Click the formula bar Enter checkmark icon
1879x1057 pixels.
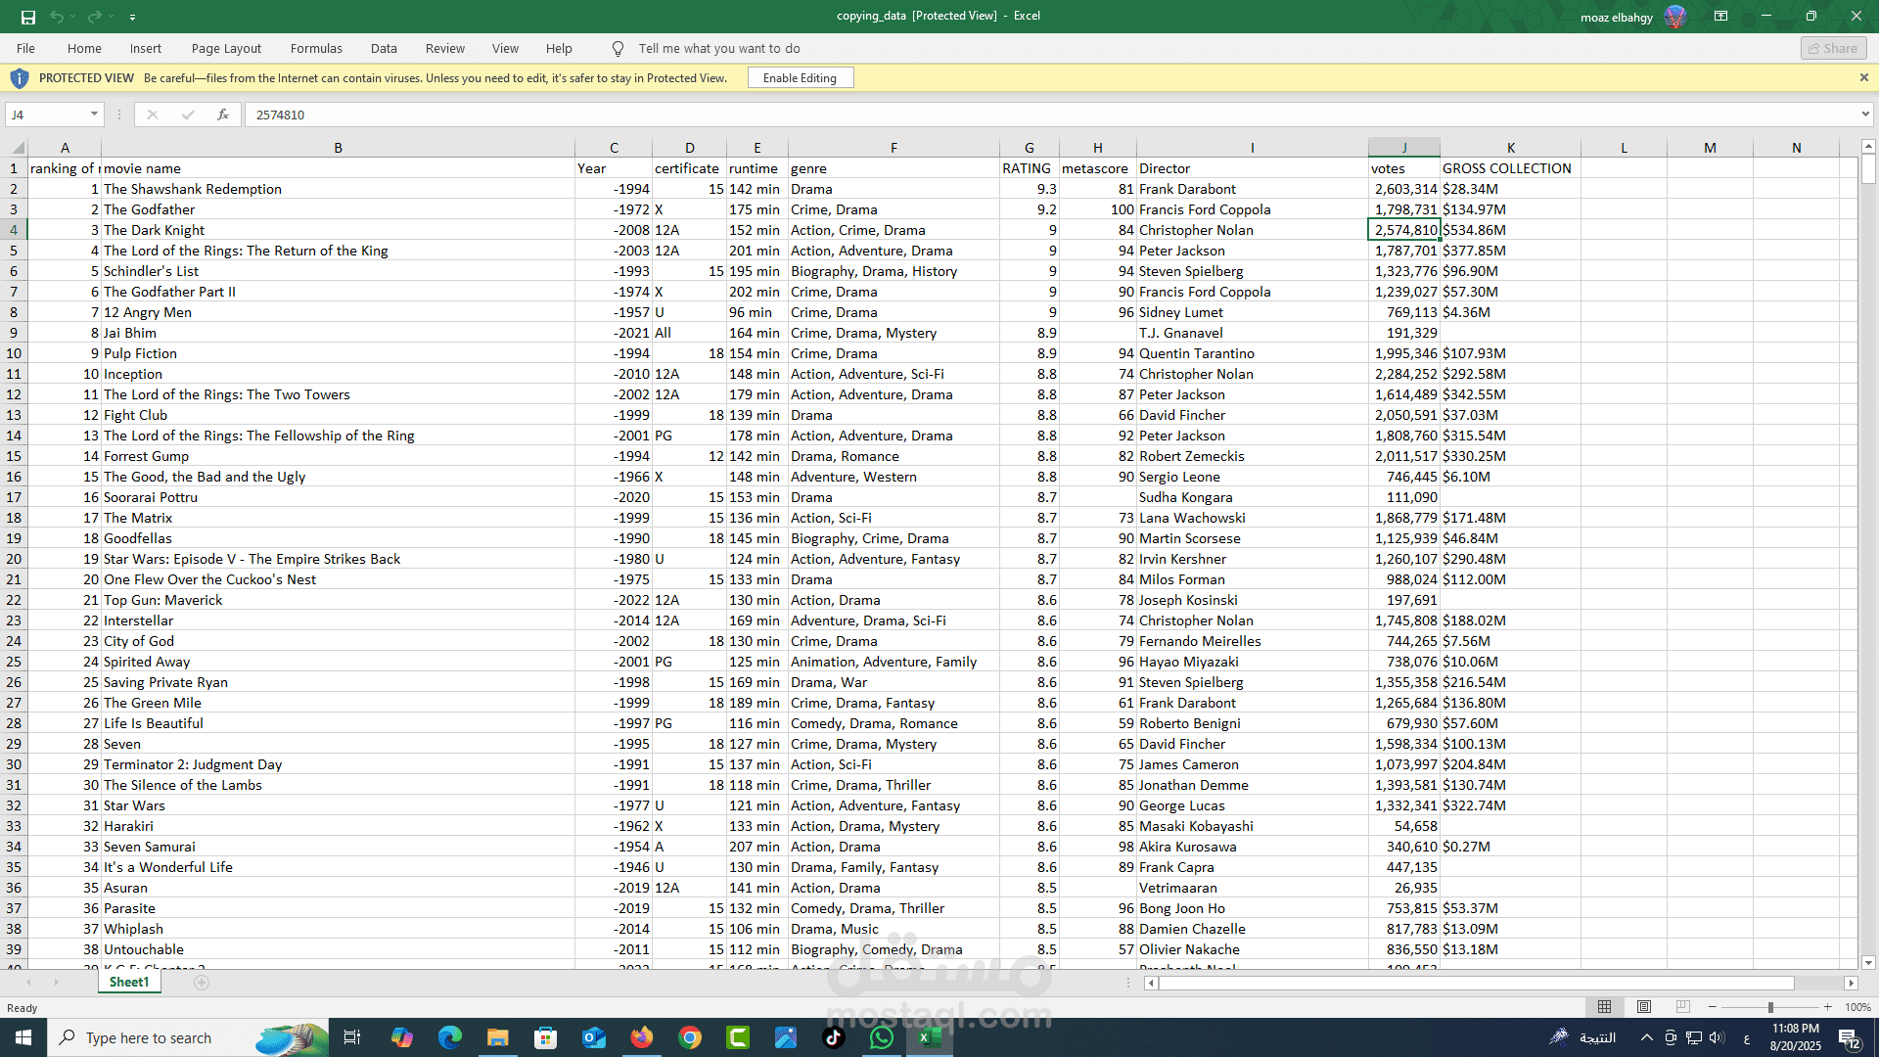pyautogui.click(x=188, y=115)
